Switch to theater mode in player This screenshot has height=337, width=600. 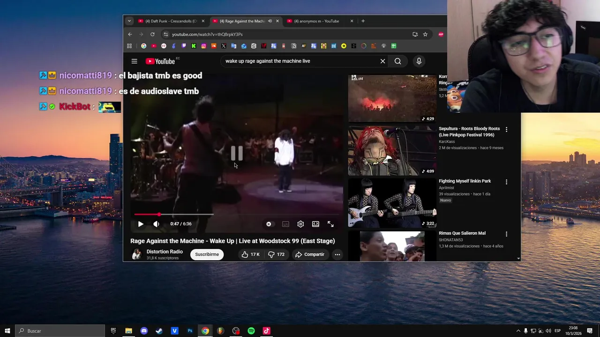[315, 224]
